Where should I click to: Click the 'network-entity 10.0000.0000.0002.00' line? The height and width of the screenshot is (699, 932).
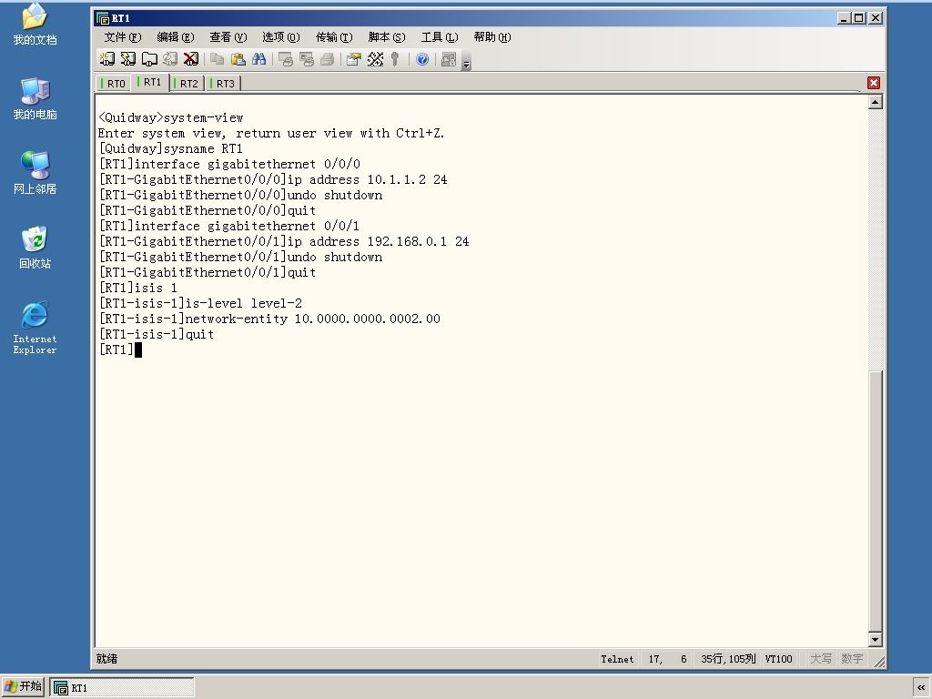[269, 319]
